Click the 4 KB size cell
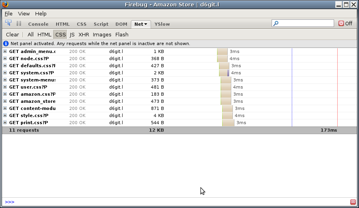This screenshot has height=208, width=359. tap(159, 115)
